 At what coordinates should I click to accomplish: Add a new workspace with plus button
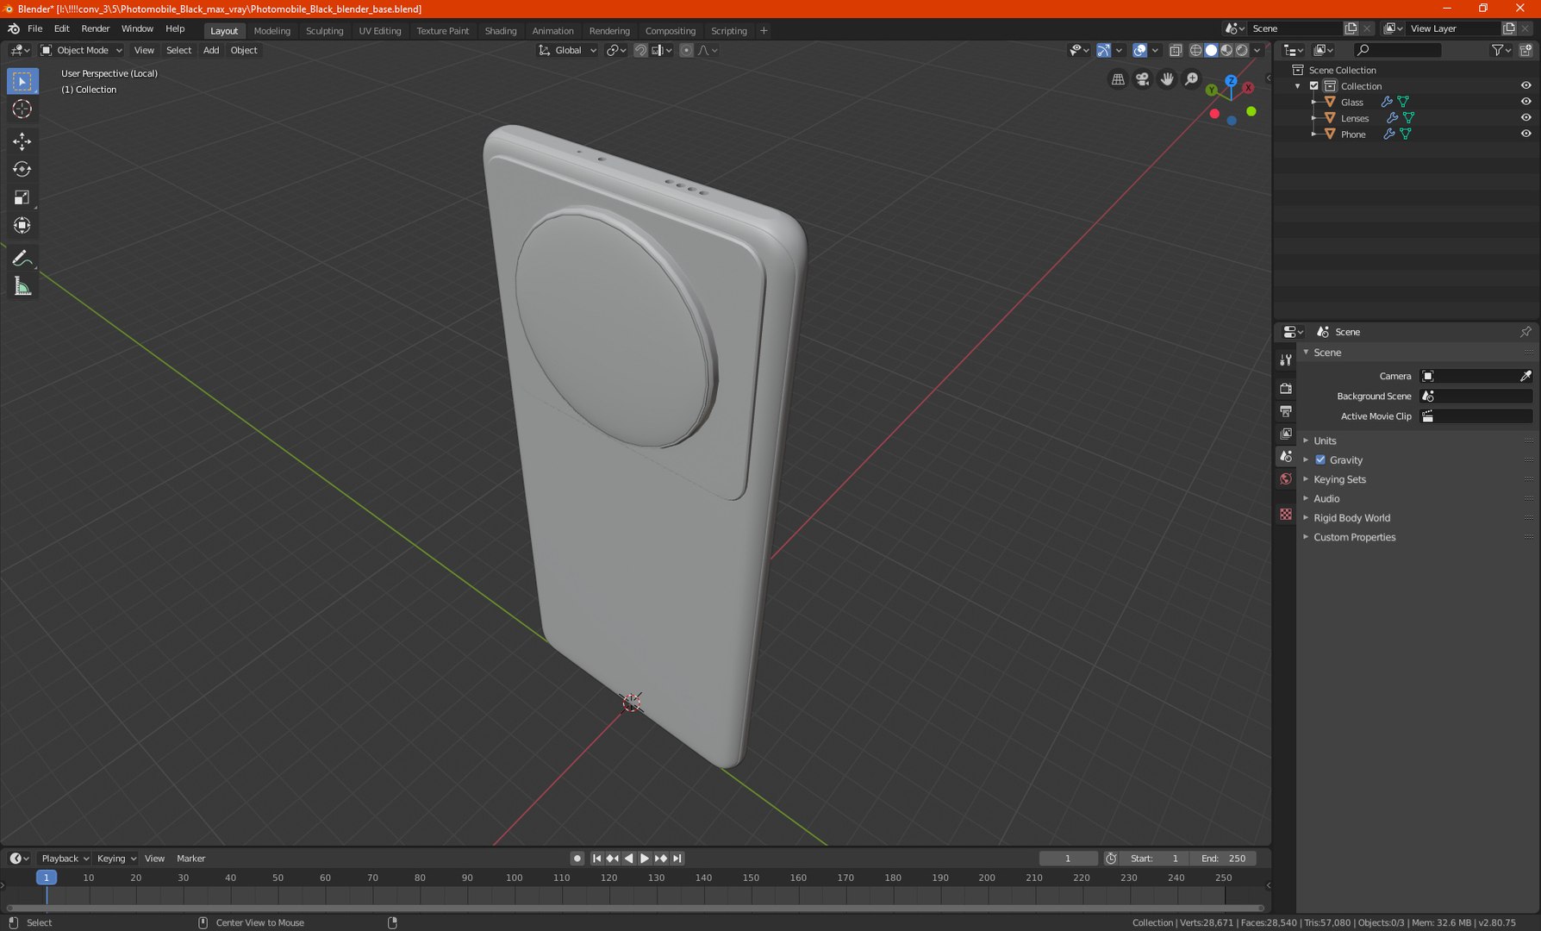[764, 30]
